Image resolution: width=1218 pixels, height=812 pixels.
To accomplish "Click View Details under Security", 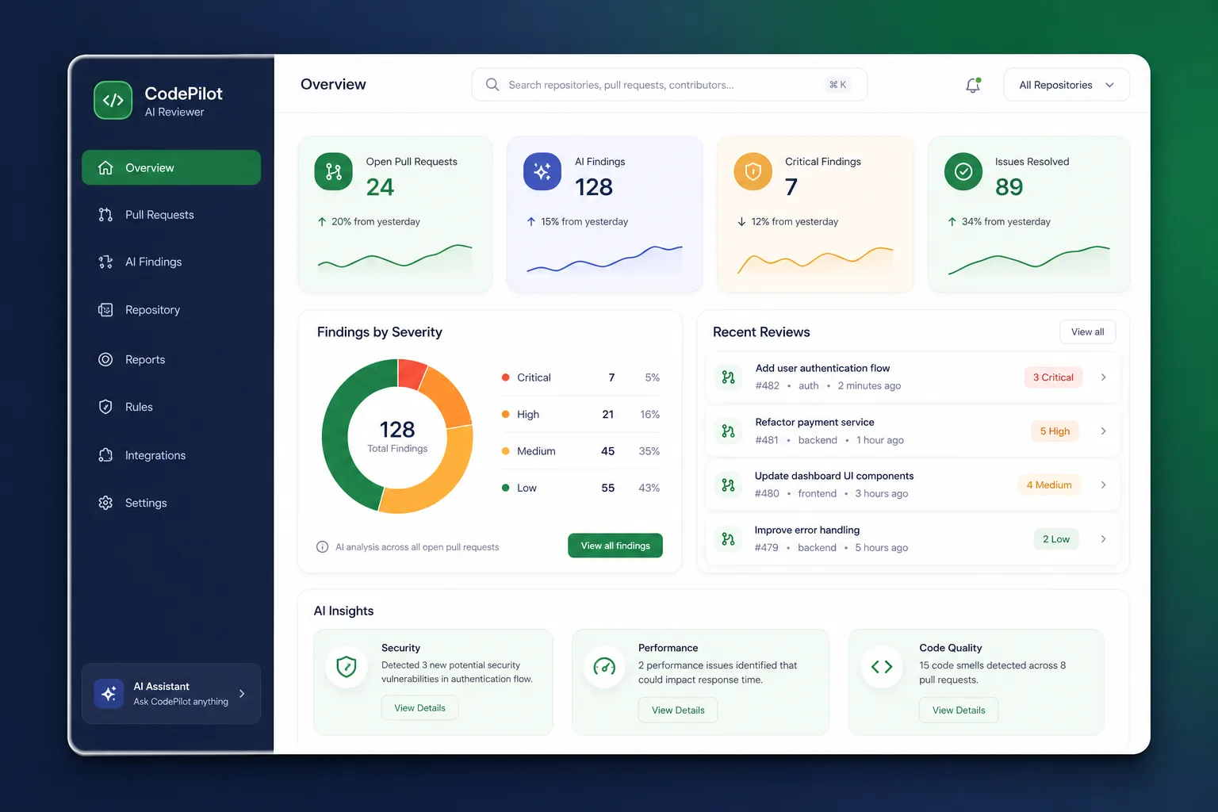I will (419, 708).
